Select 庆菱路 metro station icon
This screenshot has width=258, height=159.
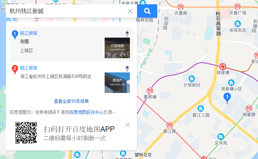(x=180, y=7)
